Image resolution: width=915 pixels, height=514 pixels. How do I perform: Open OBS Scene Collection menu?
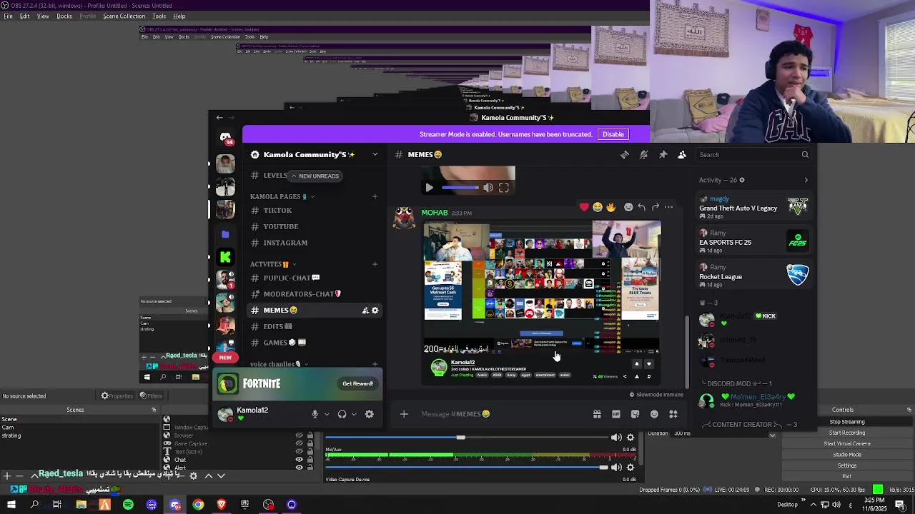pyautogui.click(x=124, y=16)
